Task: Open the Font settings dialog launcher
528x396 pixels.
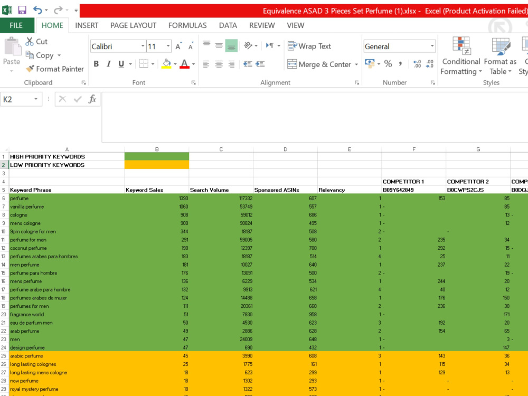Action: 194,82
